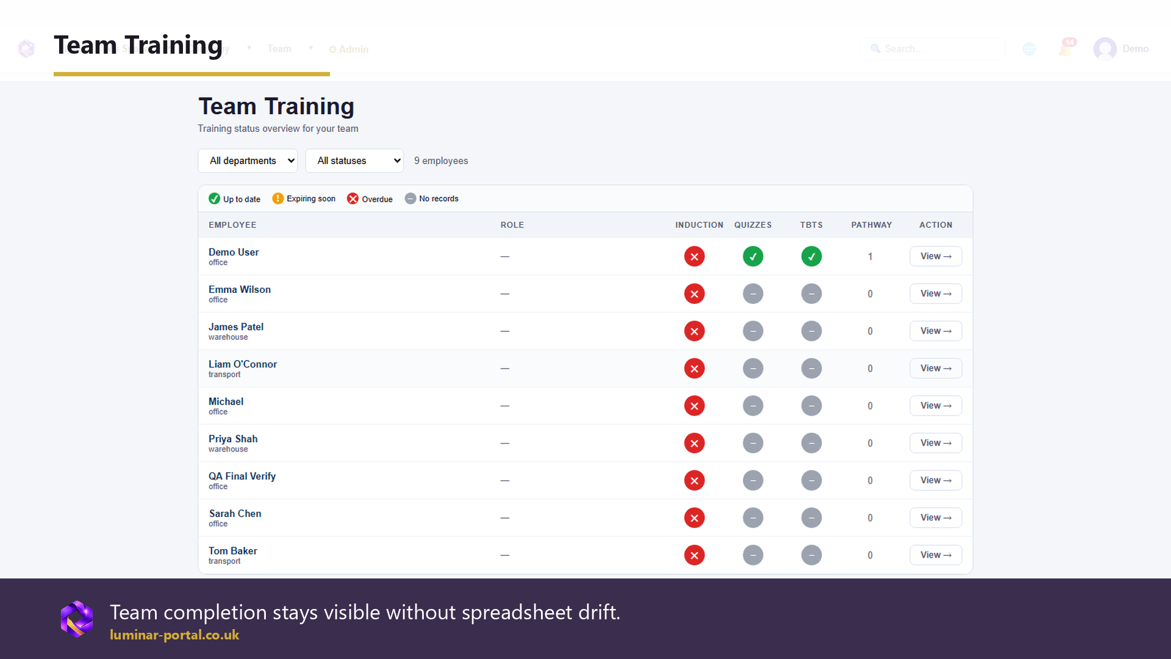This screenshot has height=659, width=1171.
Task: Focus the Search field in header
Action: coord(932,49)
